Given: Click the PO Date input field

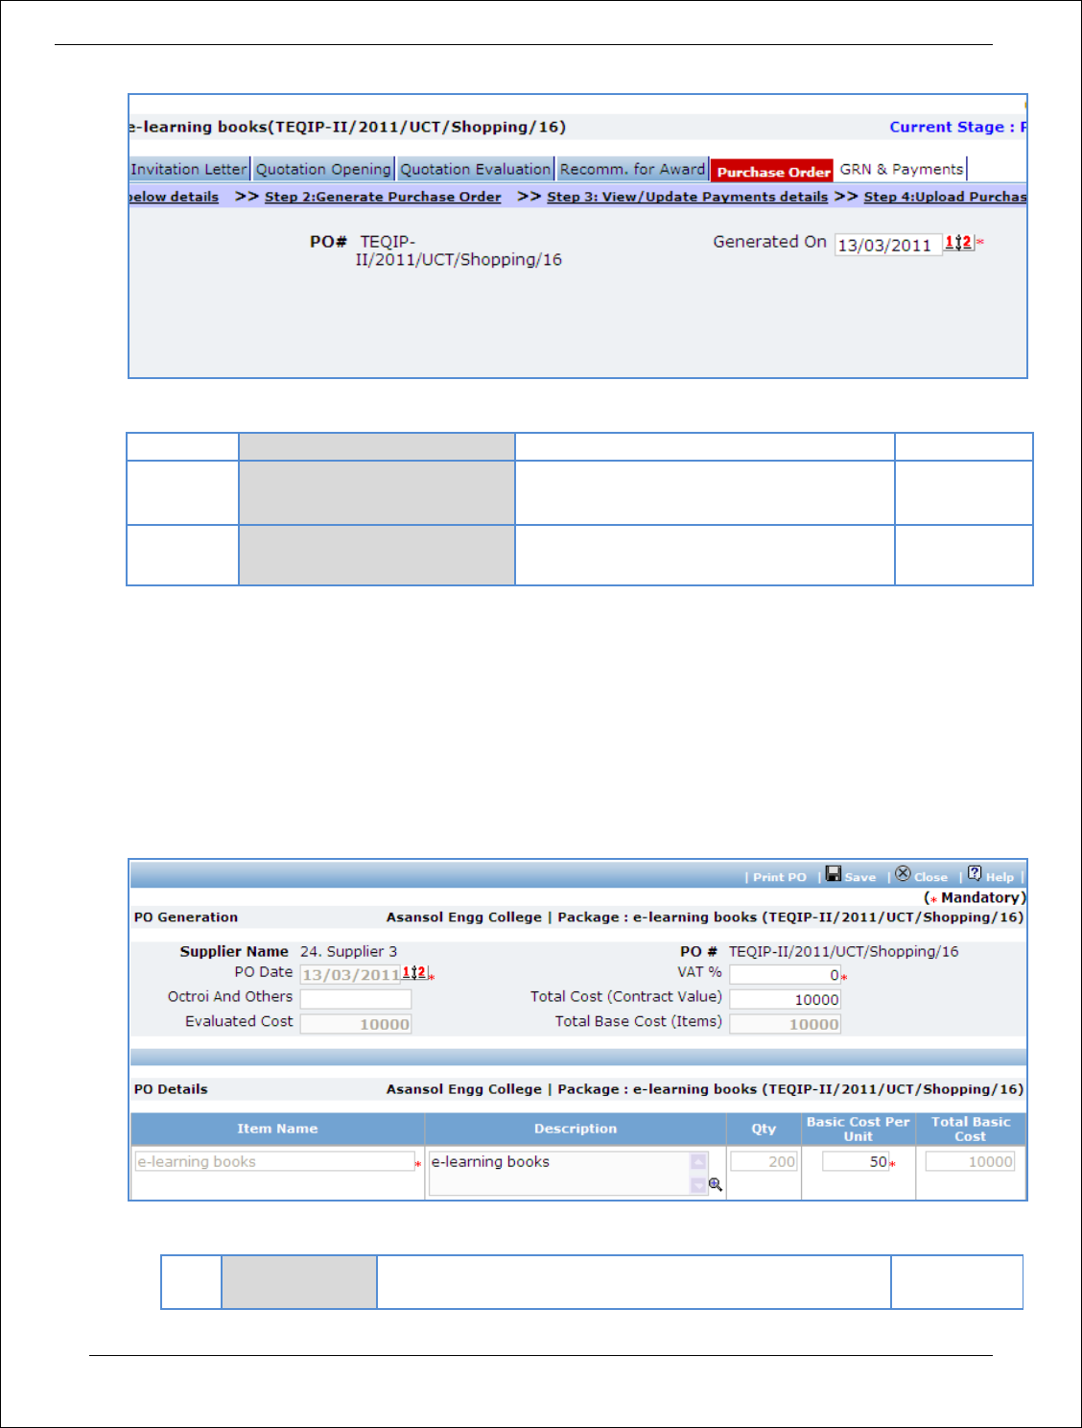Looking at the screenshot, I should pos(350,974).
